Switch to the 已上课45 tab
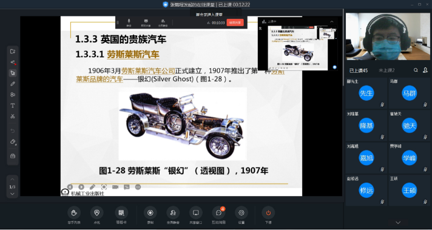Viewport: 432px width, 230px height. tap(359, 70)
